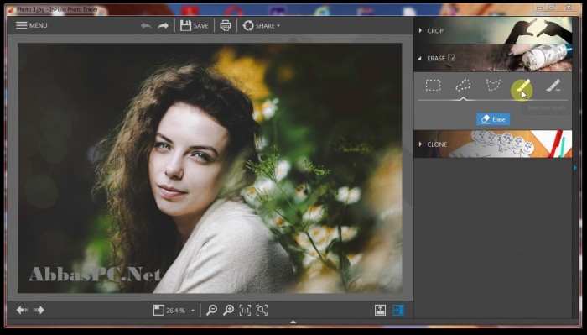Undo the last action
This screenshot has width=587, height=335.
pos(146,25)
